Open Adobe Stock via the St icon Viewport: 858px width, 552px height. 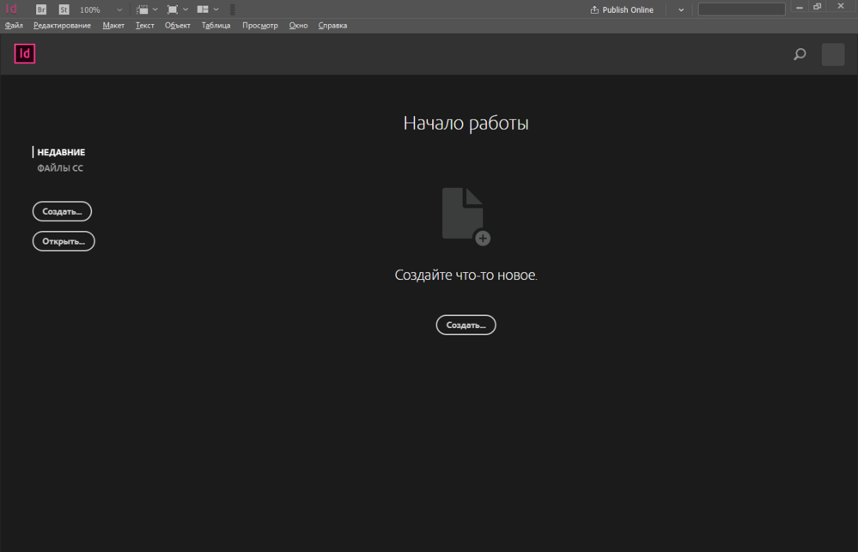point(64,9)
